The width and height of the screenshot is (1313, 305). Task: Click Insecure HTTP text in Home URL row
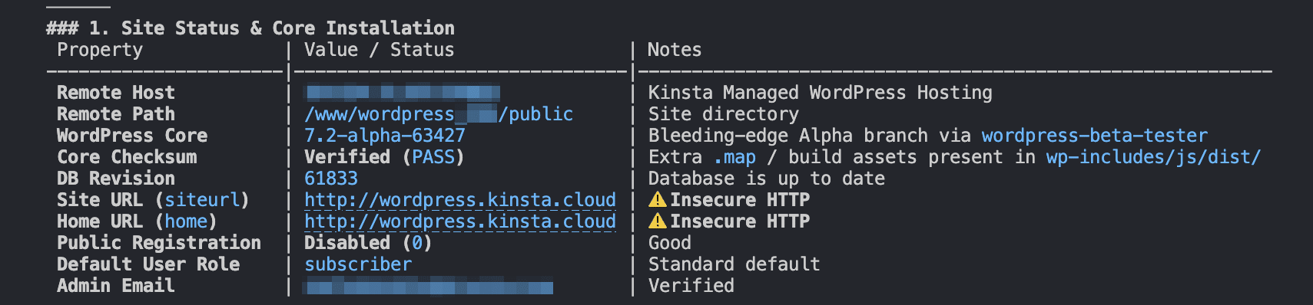tap(740, 221)
